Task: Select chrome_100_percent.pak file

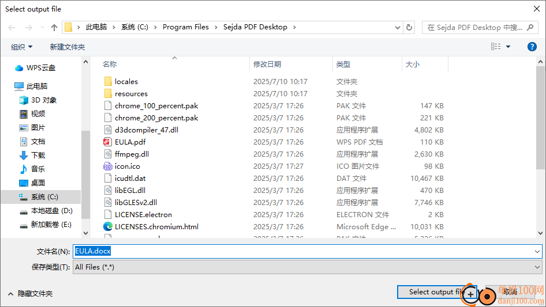Action: coord(156,106)
